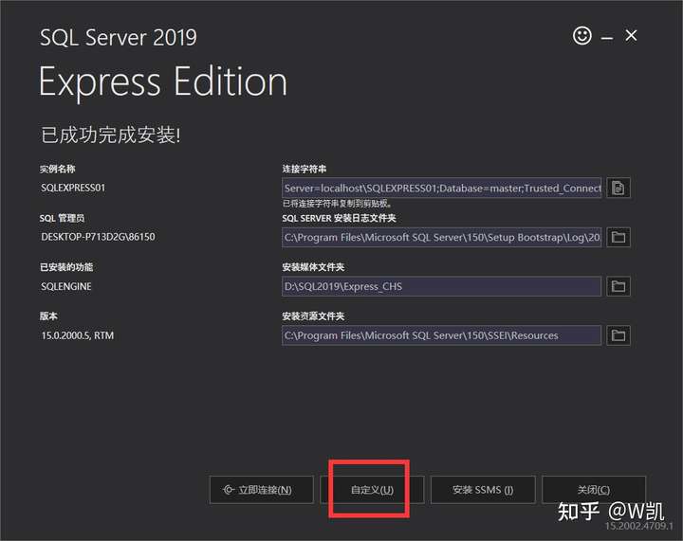The height and width of the screenshot is (541, 683).
Task: Click the SQL 管理员 label
Action: coord(62,218)
